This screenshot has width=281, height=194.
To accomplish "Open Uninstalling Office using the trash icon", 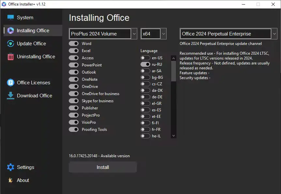I will click(11, 56).
